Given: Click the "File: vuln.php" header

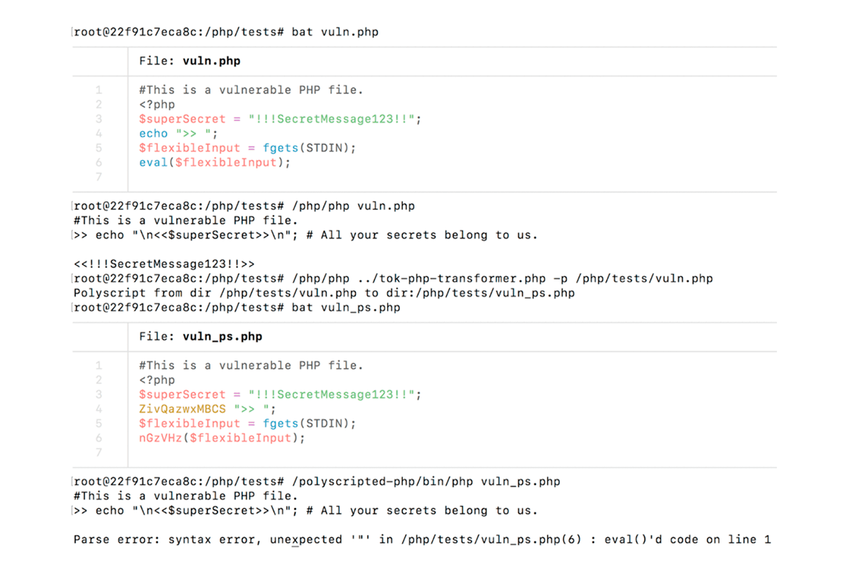Looking at the screenshot, I should click(190, 62).
